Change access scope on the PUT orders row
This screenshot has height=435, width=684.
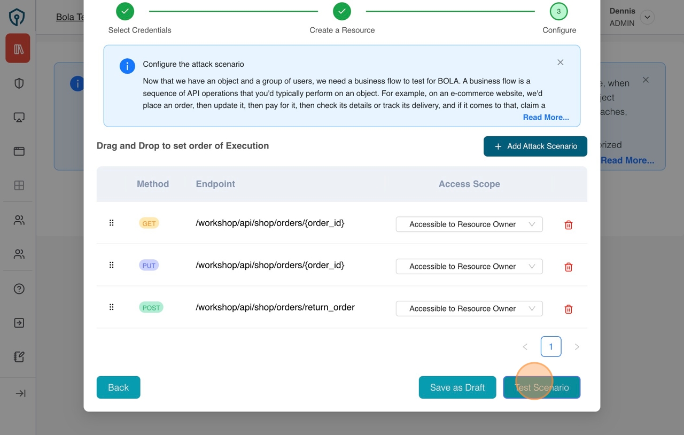[x=469, y=266]
